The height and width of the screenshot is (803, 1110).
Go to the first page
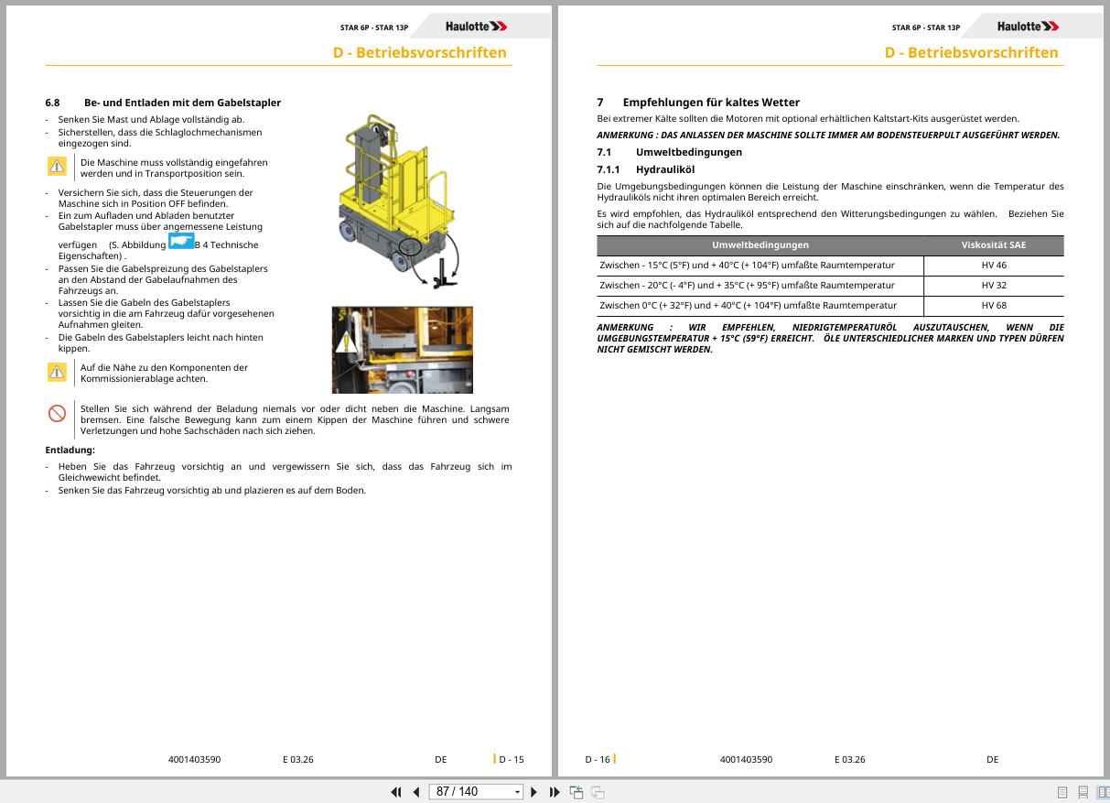point(396,792)
